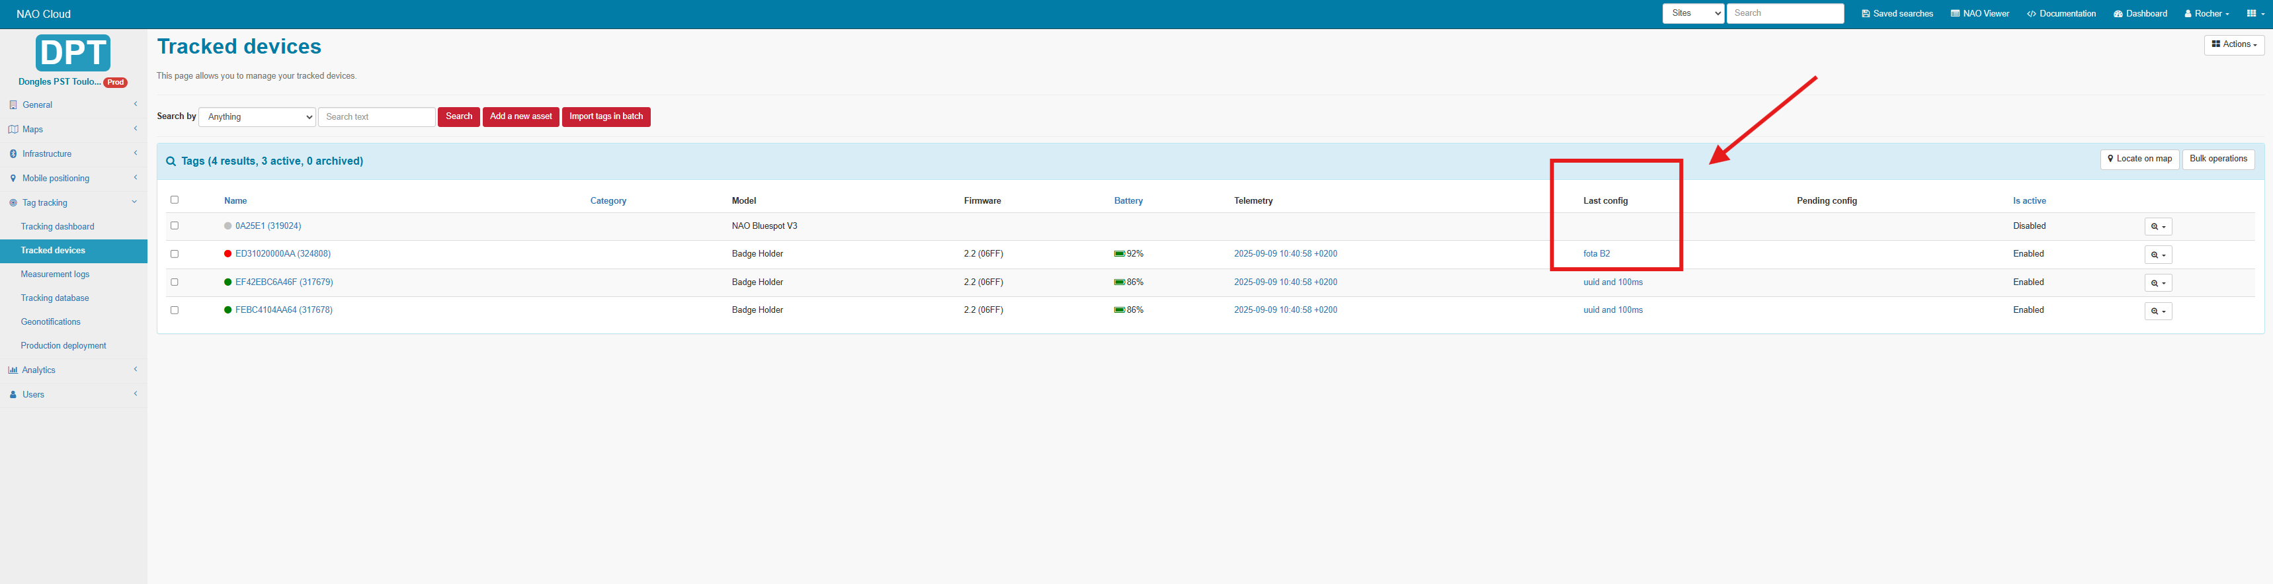Click the green status dot of EF42EBC6A46F

click(x=227, y=282)
